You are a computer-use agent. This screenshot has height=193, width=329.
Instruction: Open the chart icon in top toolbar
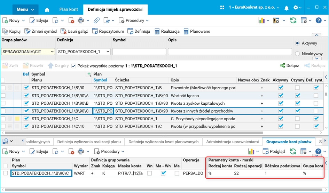261,21
